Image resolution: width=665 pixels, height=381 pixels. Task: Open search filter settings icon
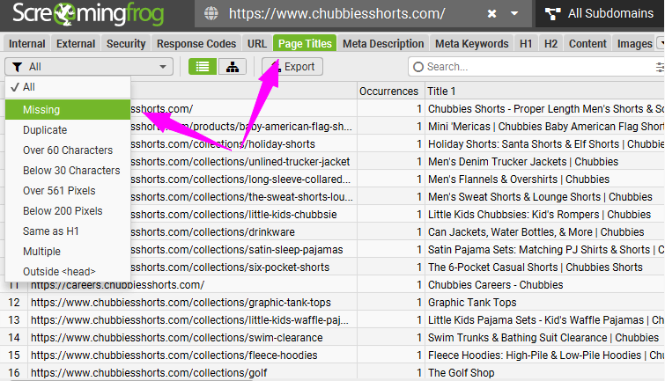tap(660, 67)
